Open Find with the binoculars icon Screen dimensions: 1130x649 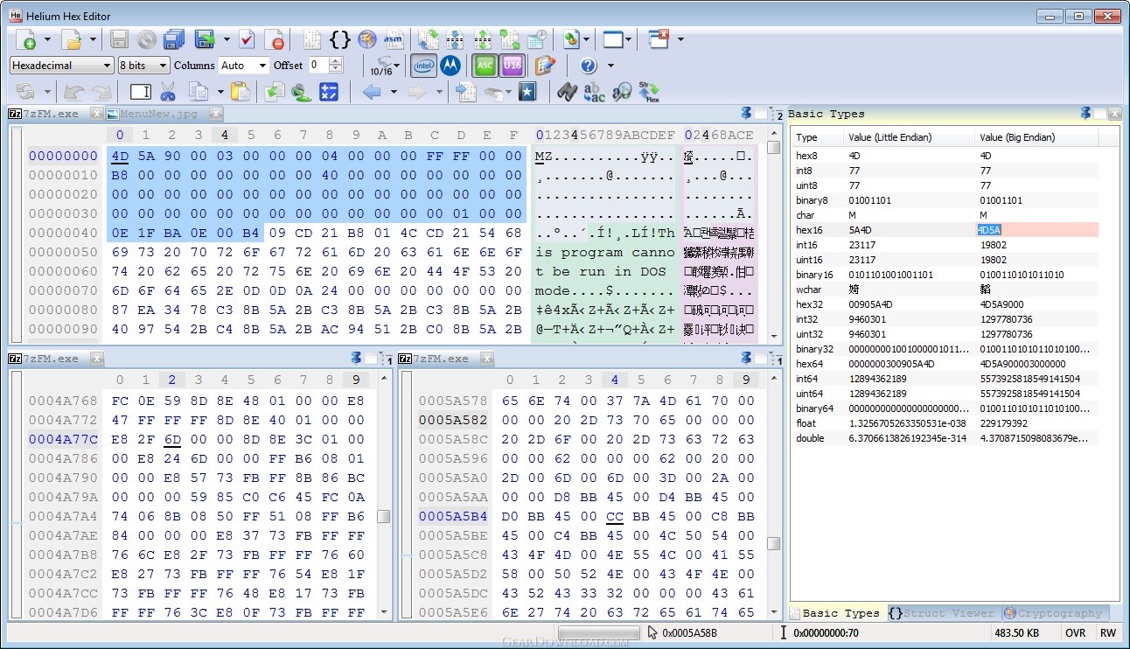pos(566,92)
